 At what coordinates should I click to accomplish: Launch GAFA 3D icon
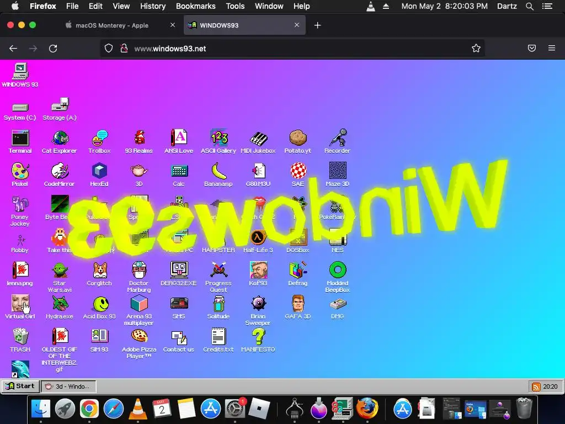pyautogui.click(x=298, y=304)
